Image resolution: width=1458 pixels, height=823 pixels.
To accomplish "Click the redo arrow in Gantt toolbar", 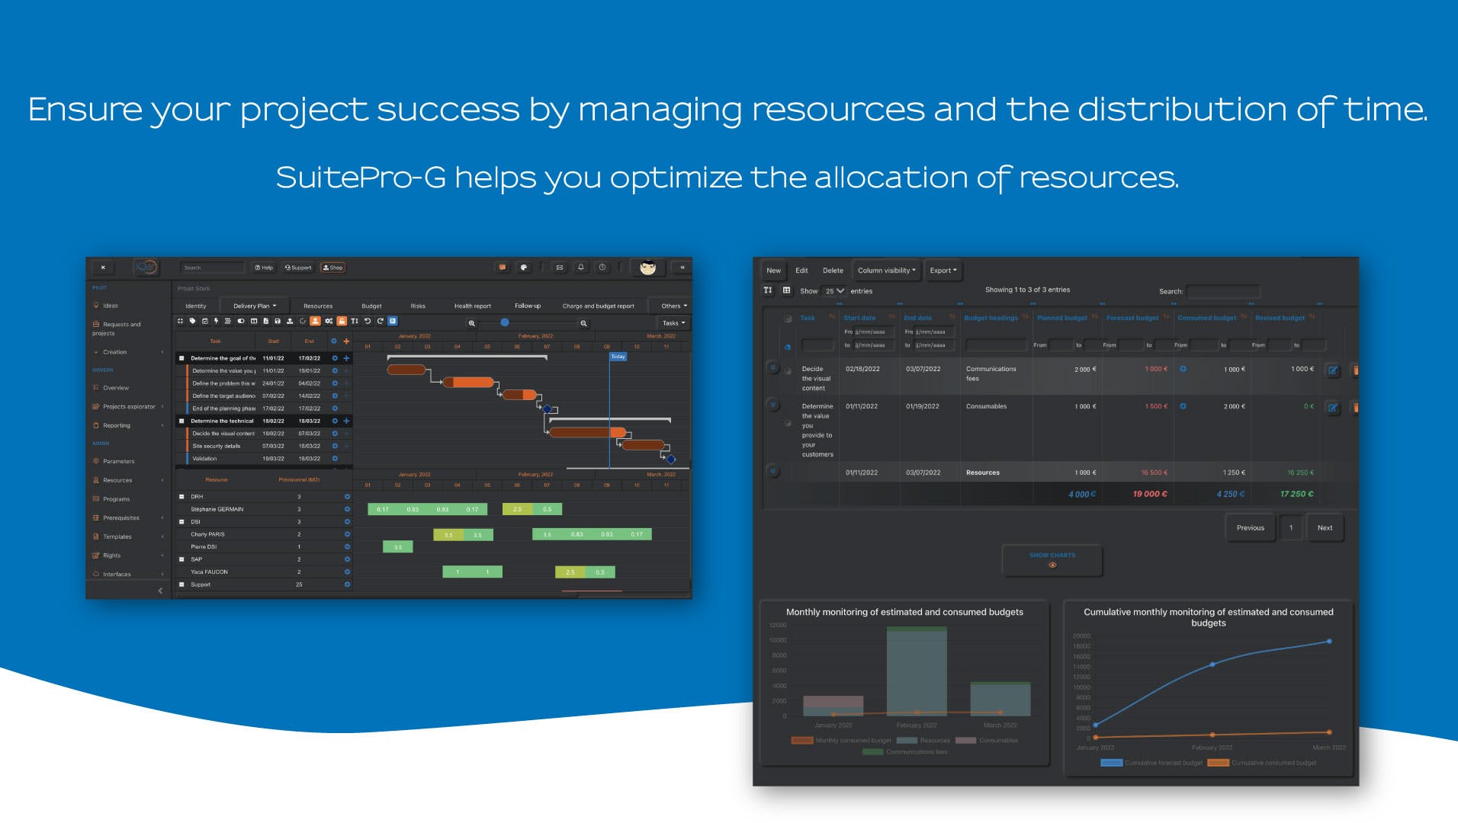I will (x=380, y=321).
